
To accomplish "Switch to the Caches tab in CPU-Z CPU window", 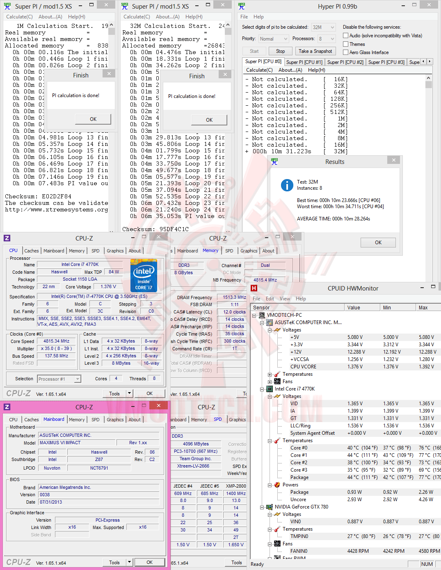I will 32,251.
